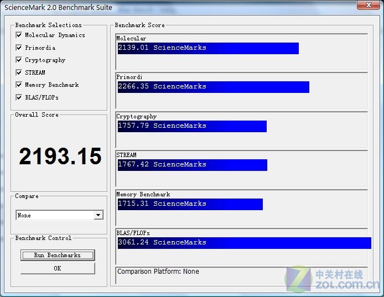
Task: Select the Benchmark Selections group label
Action: 48,25
